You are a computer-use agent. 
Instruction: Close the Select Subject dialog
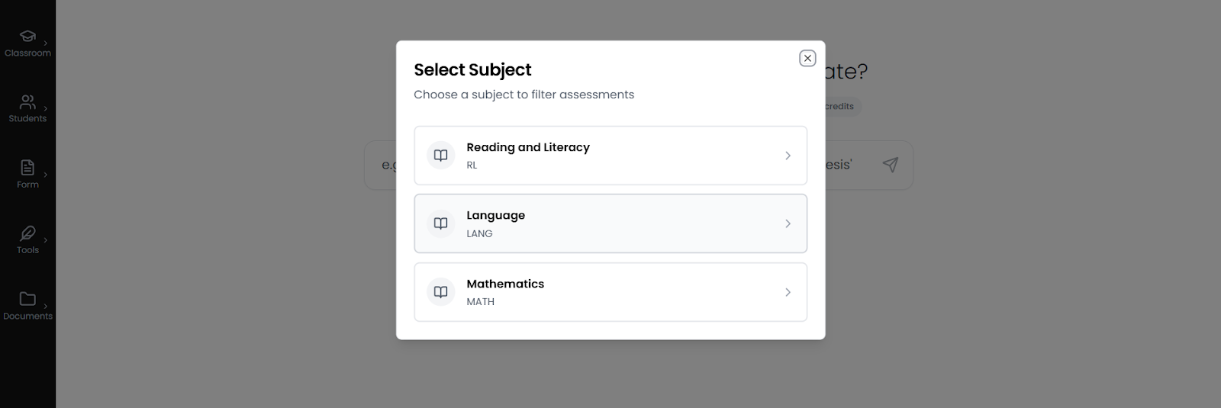(807, 59)
